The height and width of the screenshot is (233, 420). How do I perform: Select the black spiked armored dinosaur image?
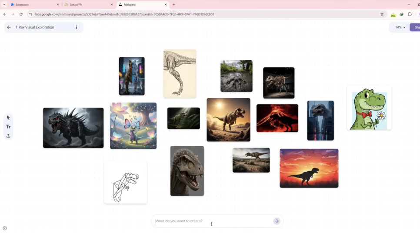pos(73,128)
